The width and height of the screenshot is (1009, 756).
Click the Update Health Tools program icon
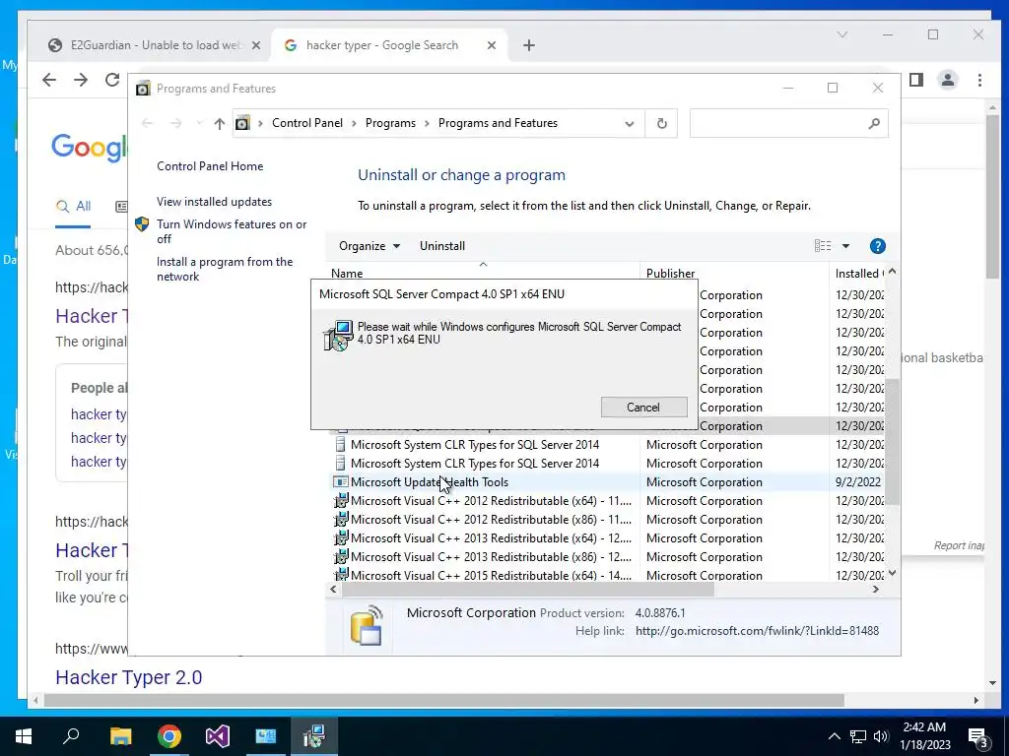pos(340,482)
